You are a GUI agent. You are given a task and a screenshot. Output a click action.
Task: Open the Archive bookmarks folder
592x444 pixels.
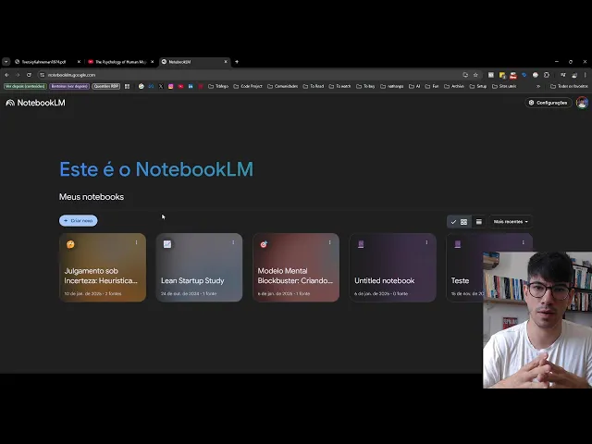[x=454, y=86]
